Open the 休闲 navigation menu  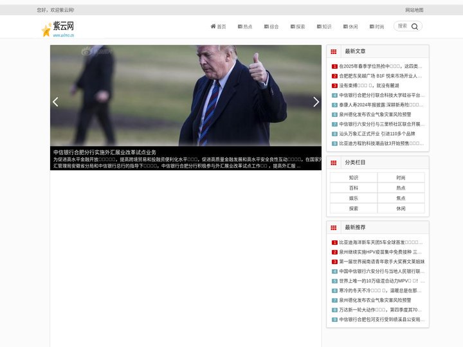(350, 26)
